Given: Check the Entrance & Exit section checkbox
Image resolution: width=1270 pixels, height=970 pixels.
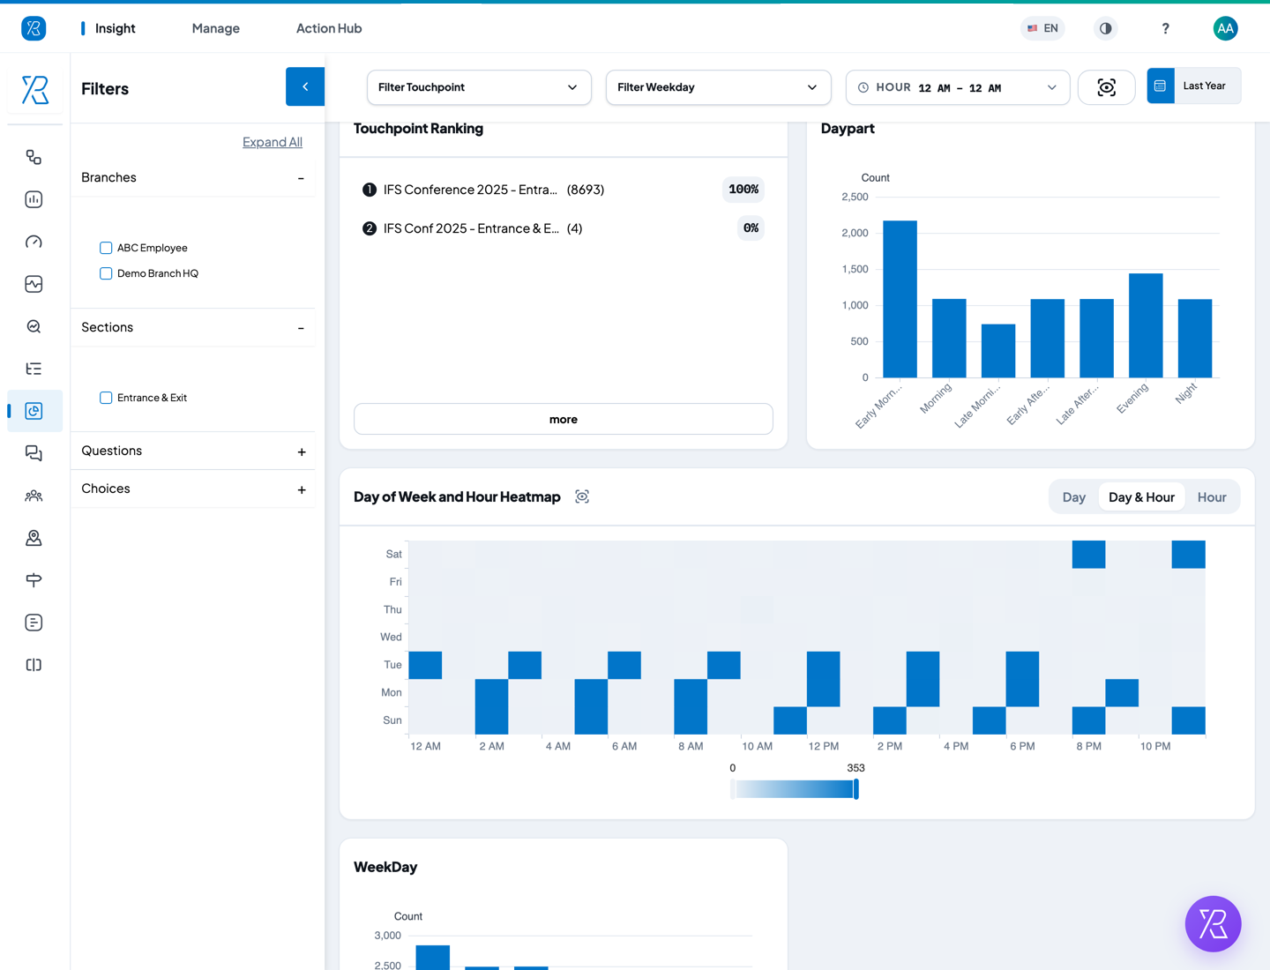Looking at the screenshot, I should point(106,398).
